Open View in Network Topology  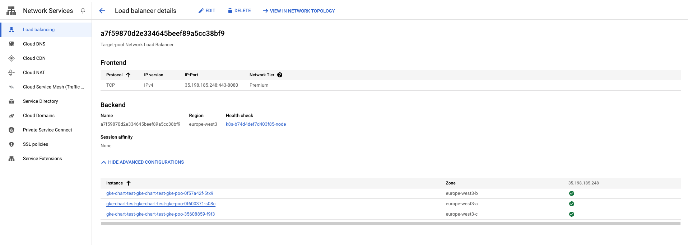click(x=299, y=11)
